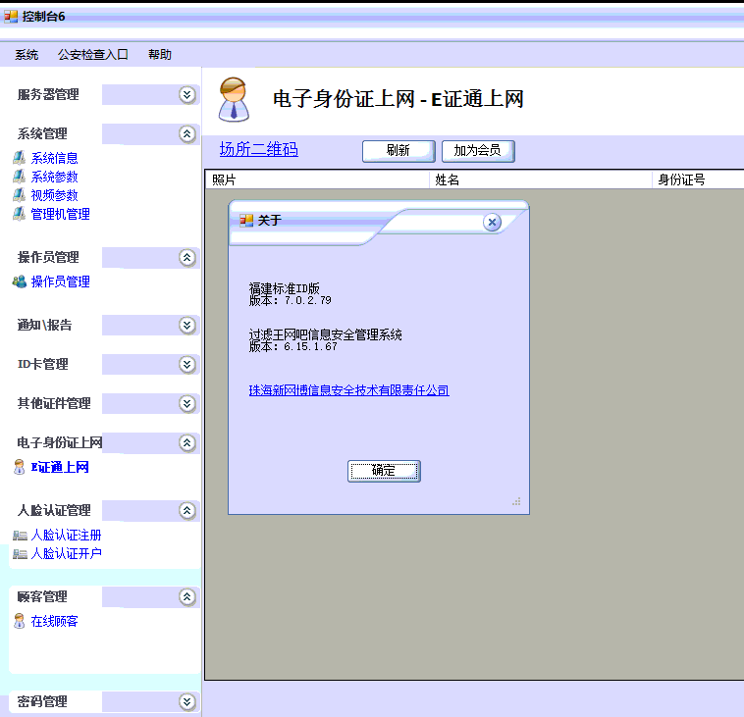Click the 加为会员 button

(478, 151)
